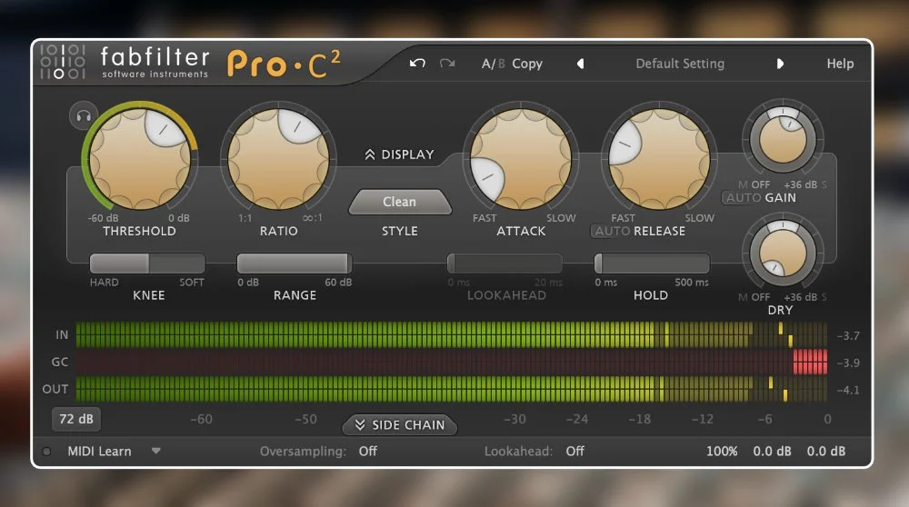The height and width of the screenshot is (507, 909).
Task: Click the Gain knob
Action: click(x=783, y=139)
